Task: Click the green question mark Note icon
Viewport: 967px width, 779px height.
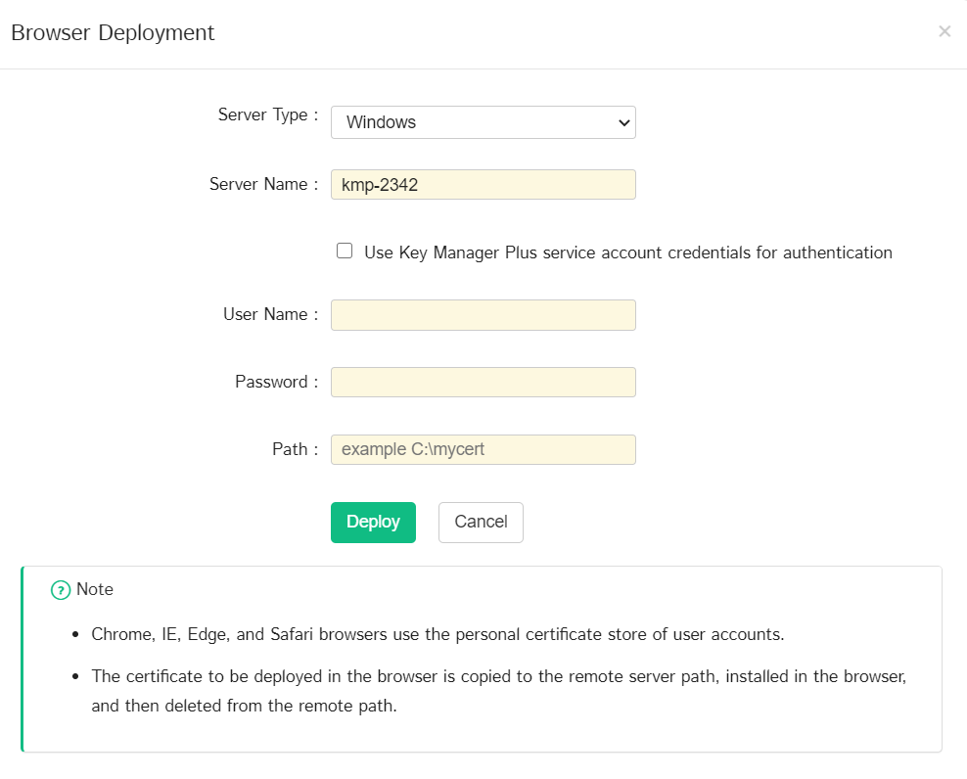Action: coord(61,590)
